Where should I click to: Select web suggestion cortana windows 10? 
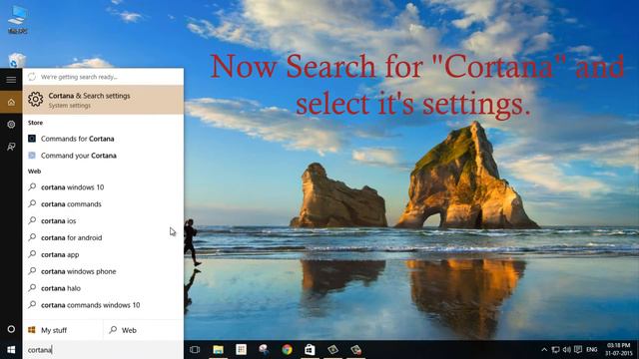point(103,187)
